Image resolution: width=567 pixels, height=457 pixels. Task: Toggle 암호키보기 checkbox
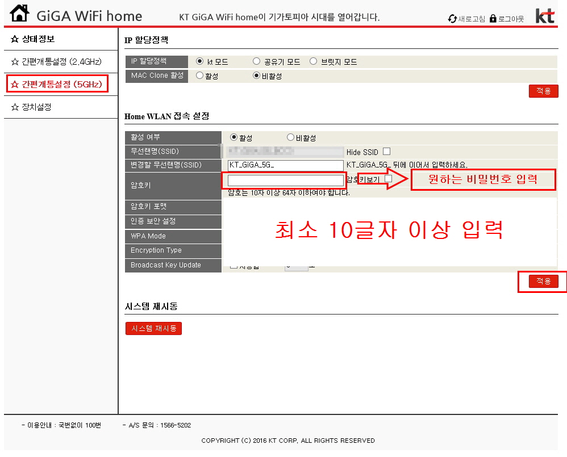389,178
